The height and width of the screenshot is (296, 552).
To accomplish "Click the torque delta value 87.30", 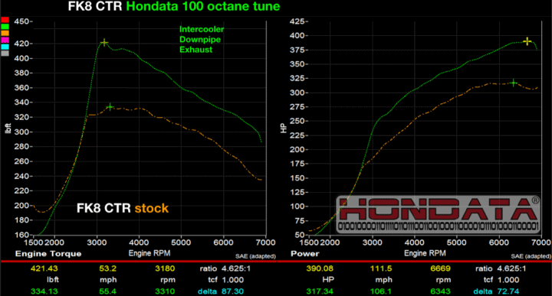I will click(x=232, y=291).
